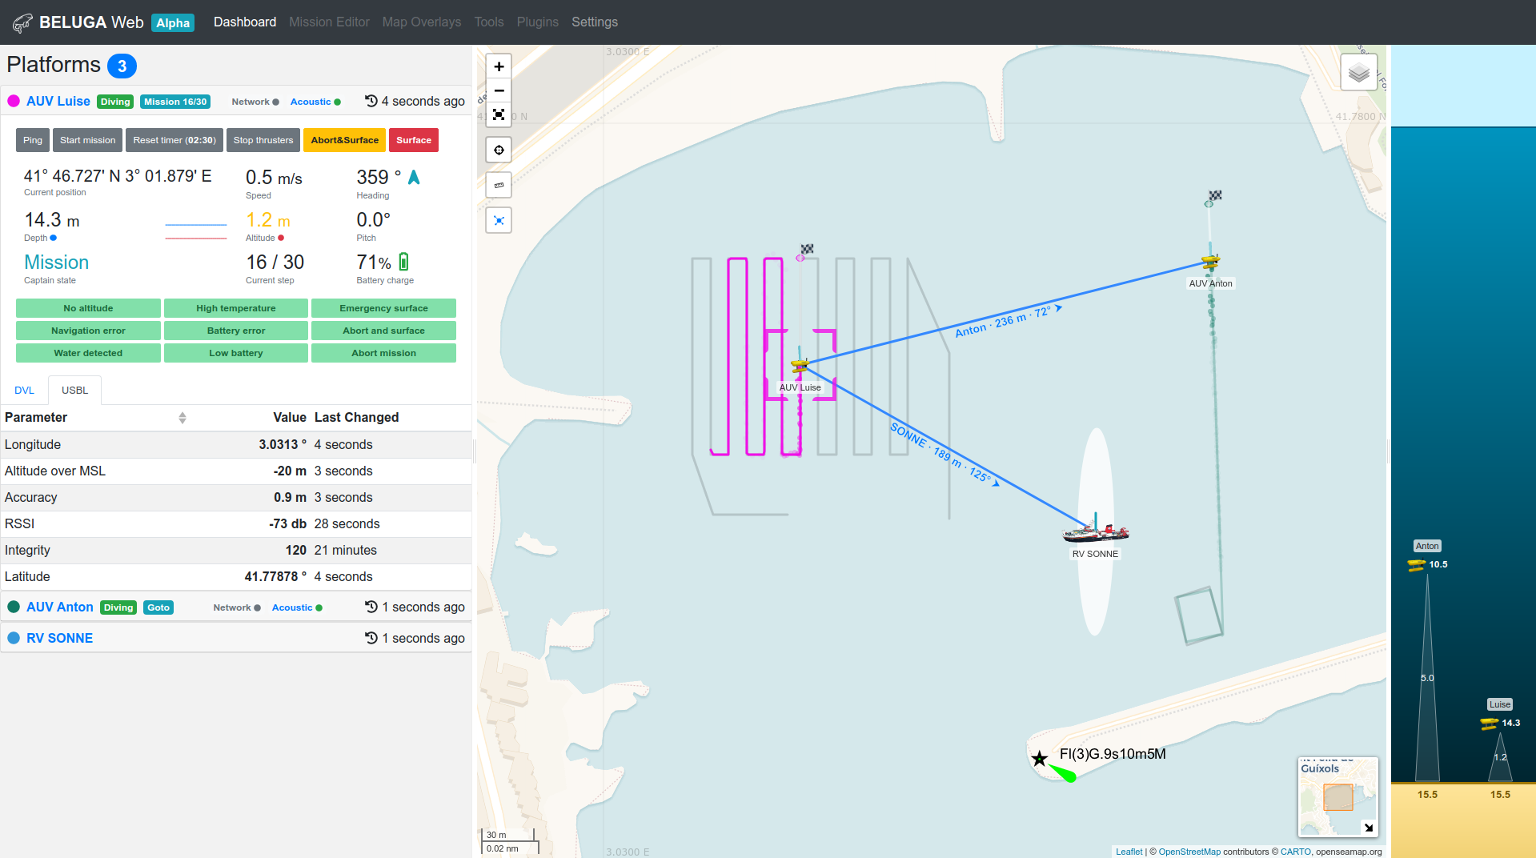
Task: Activate the map measure ruler tool
Action: [x=499, y=186]
